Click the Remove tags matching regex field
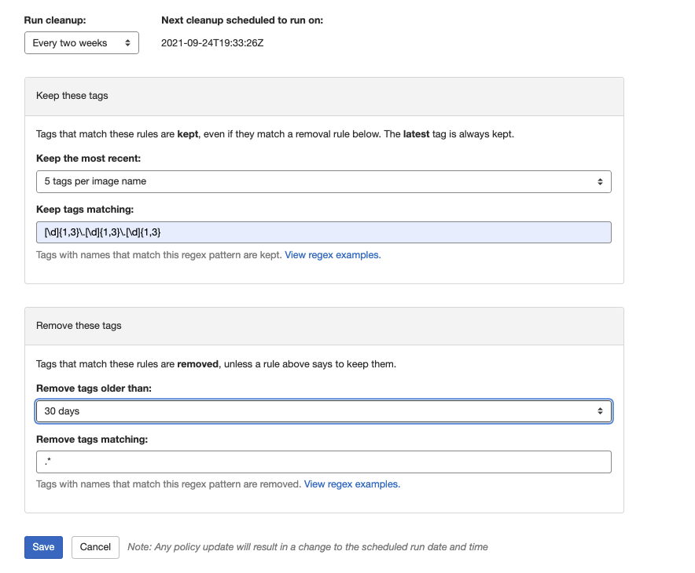 323,462
